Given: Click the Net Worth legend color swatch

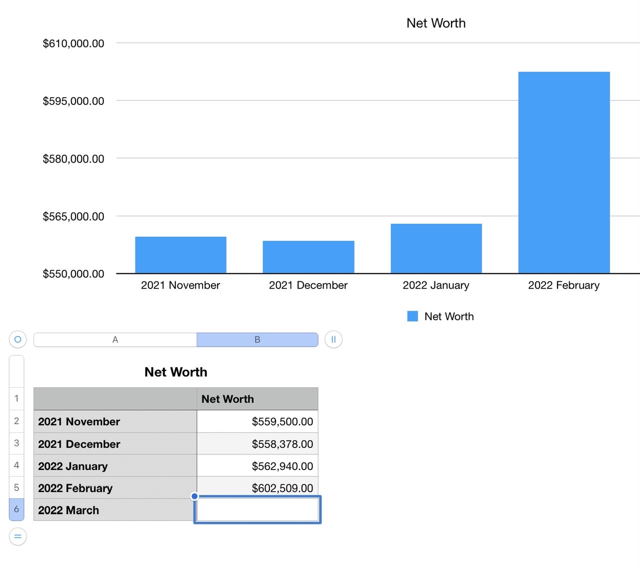Looking at the screenshot, I should click(412, 316).
